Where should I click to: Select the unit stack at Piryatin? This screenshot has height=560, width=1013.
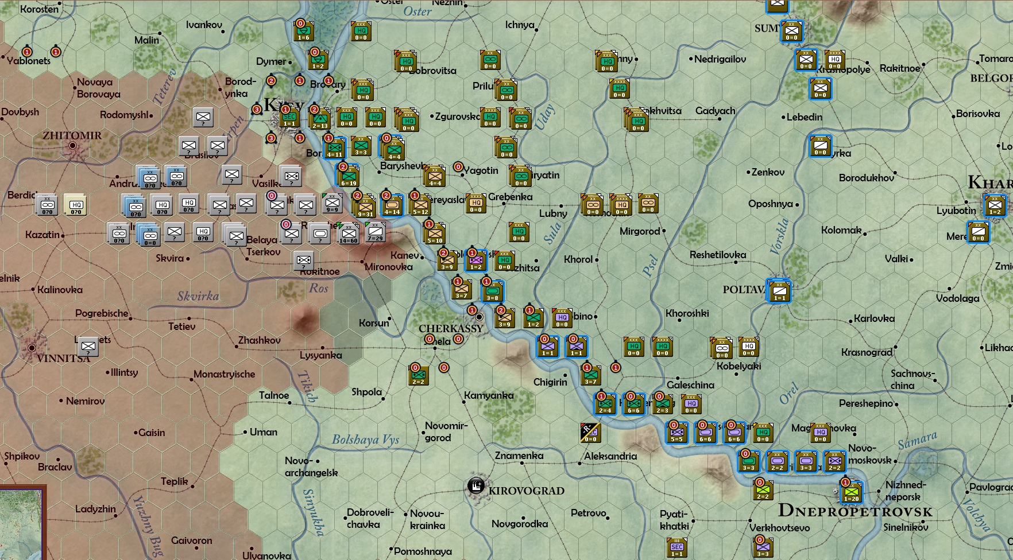click(x=520, y=176)
